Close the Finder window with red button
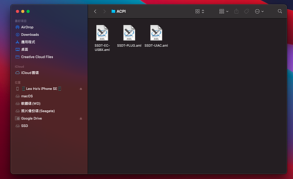 (18, 11)
